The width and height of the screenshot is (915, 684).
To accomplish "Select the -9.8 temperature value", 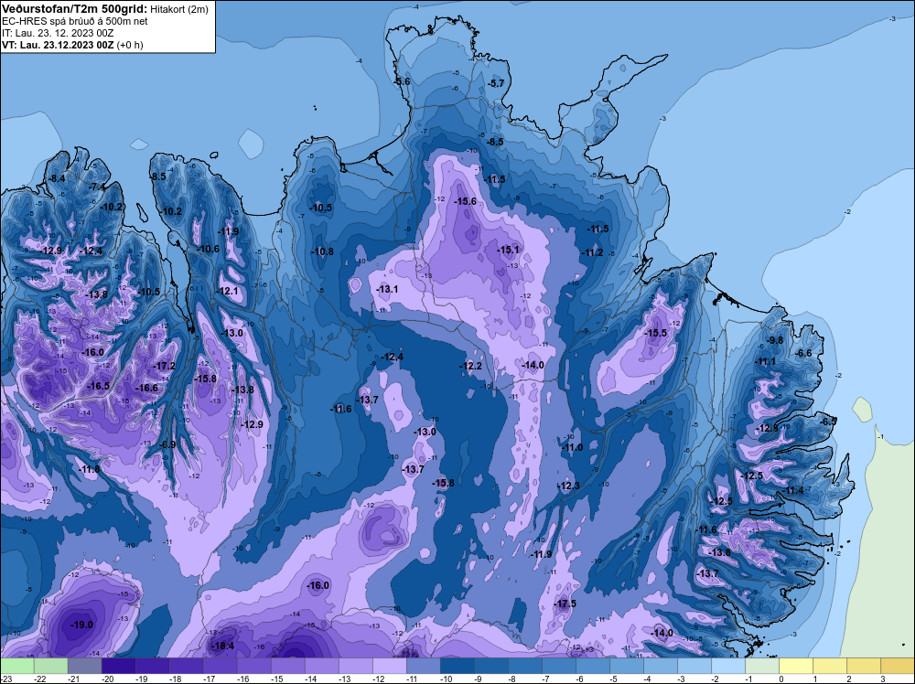I will click(x=775, y=340).
